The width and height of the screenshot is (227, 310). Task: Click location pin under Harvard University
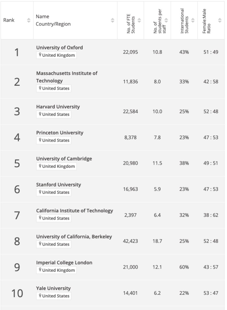pos(40,114)
